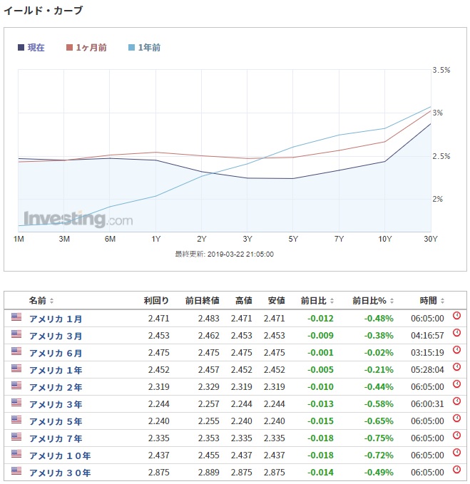The height and width of the screenshot is (484, 470).
Task: Click the 03:15:19 time value
Action: coord(427,353)
